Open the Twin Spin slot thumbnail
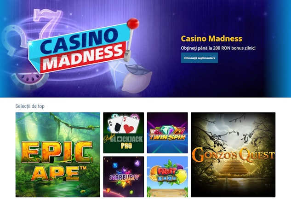 click(167, 133)
